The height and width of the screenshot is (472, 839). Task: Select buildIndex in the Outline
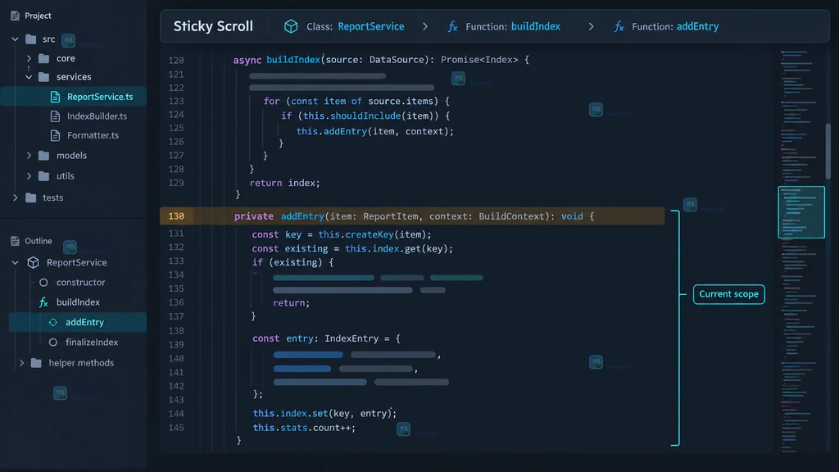pos(78,303)
